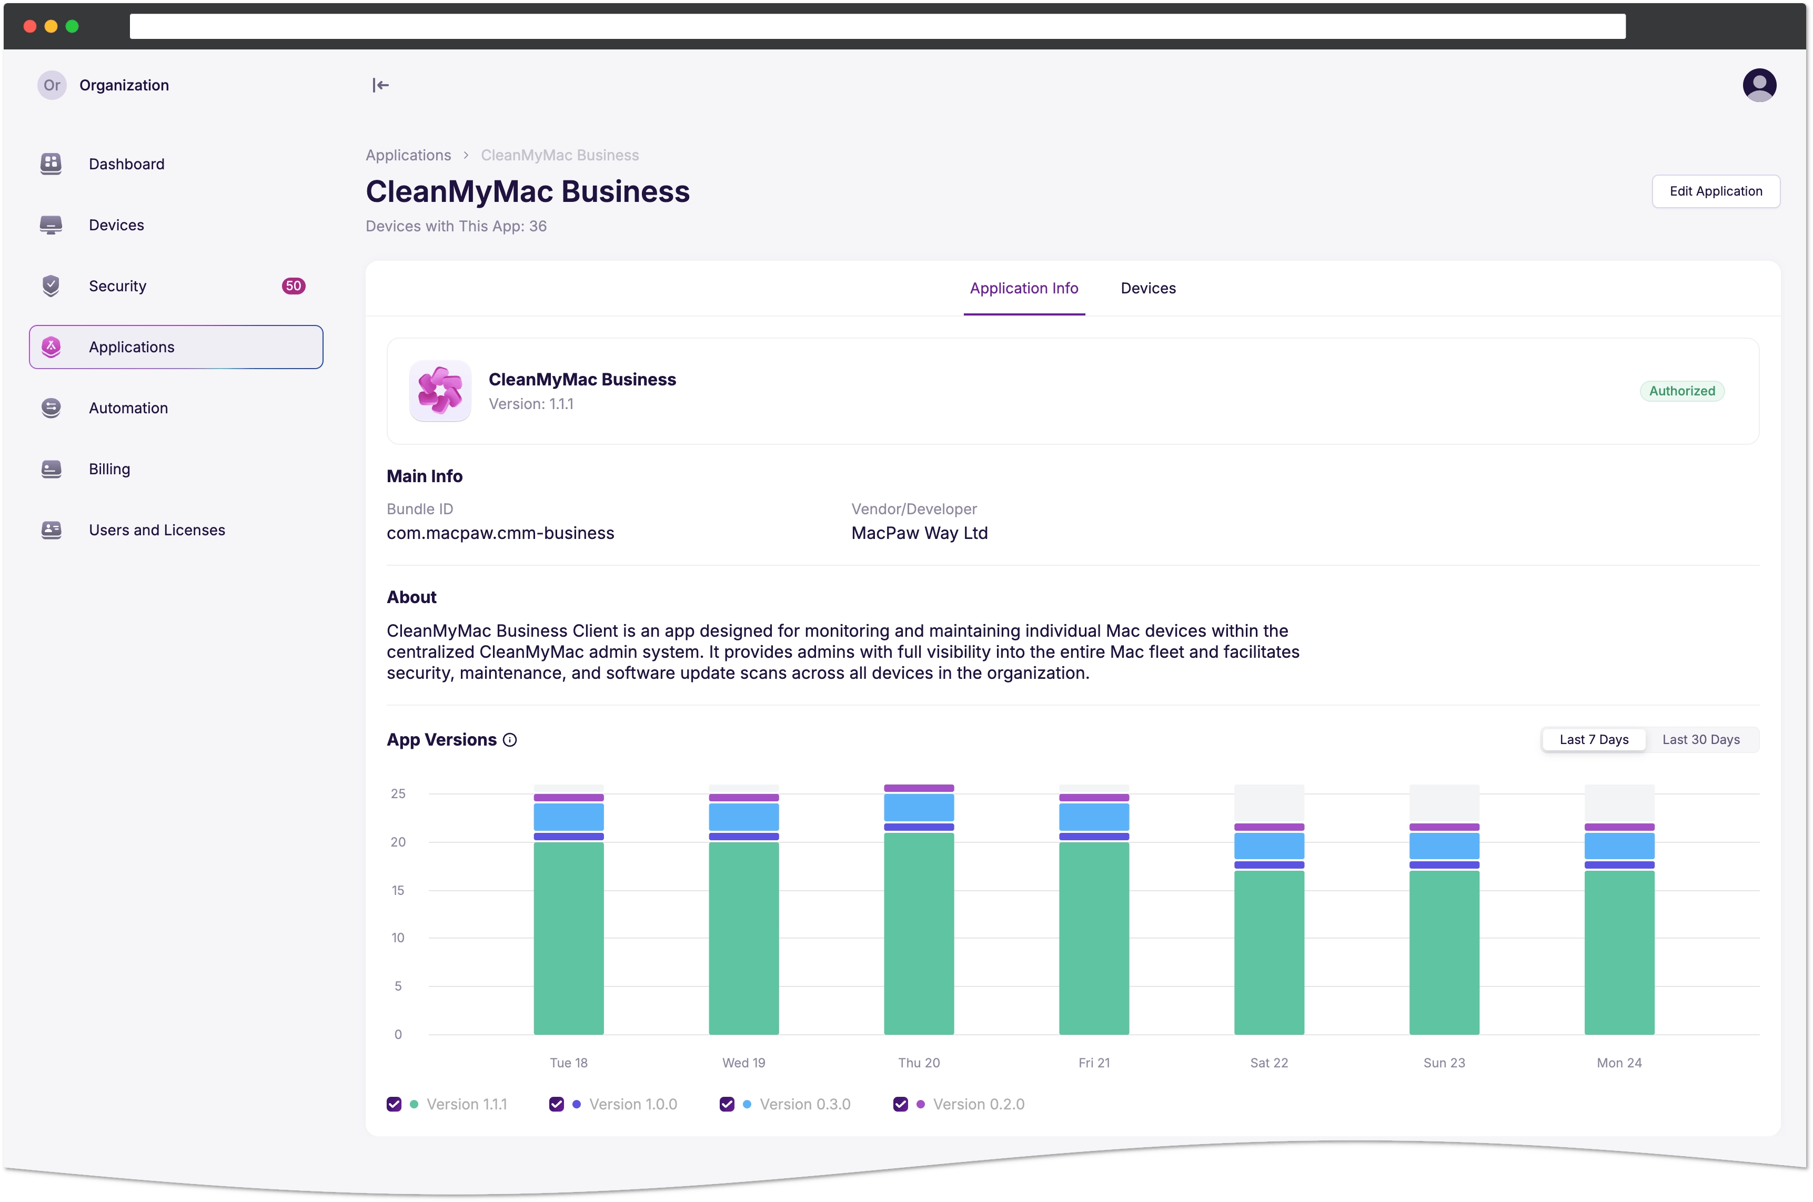Click the Version 1.1.1 green legend dot
Image resolution: width=1813 pixels, height=1202 pixels.
coord(414,1104)
